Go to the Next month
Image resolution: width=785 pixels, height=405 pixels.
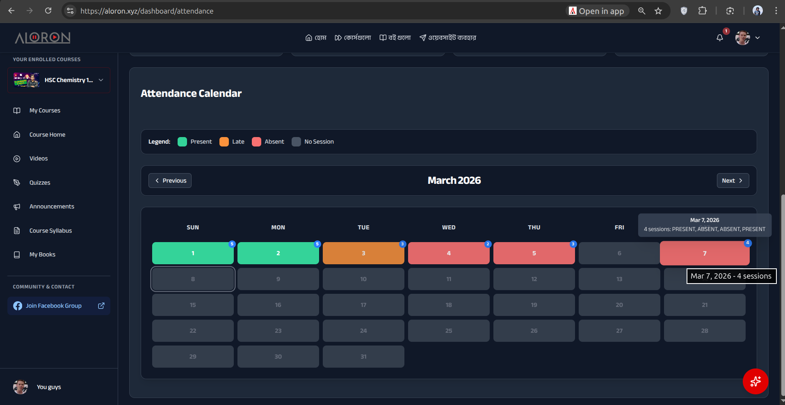[733, 181]
